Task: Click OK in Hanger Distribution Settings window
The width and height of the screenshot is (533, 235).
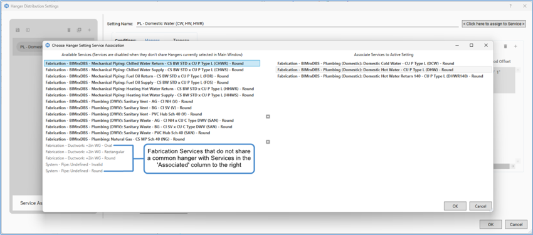Action: [490, 224]
